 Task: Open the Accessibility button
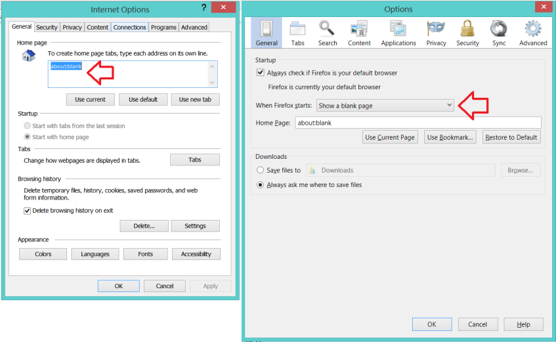click(x=196, y=254)
